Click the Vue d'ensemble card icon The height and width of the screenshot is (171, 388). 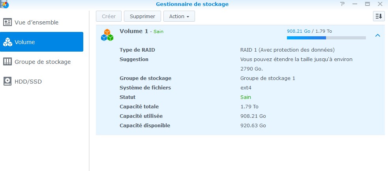(x=7, y=22)
